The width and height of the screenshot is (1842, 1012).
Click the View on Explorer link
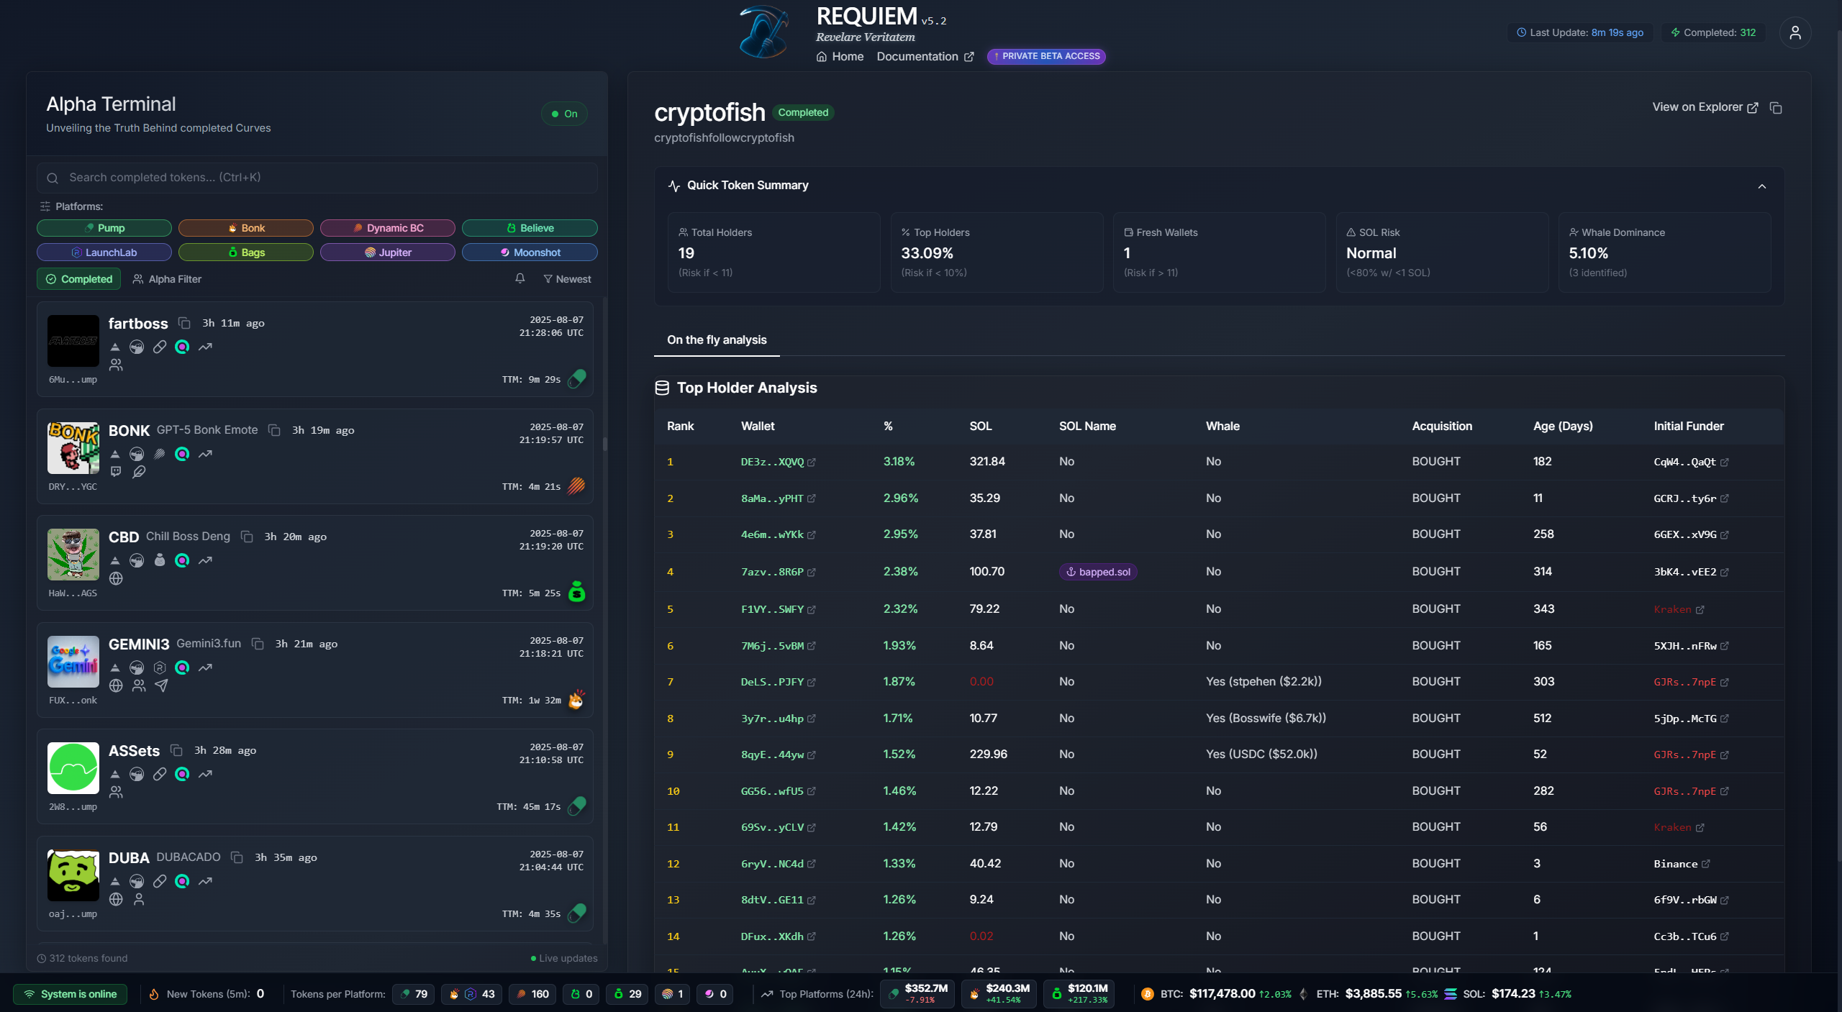1700,107
